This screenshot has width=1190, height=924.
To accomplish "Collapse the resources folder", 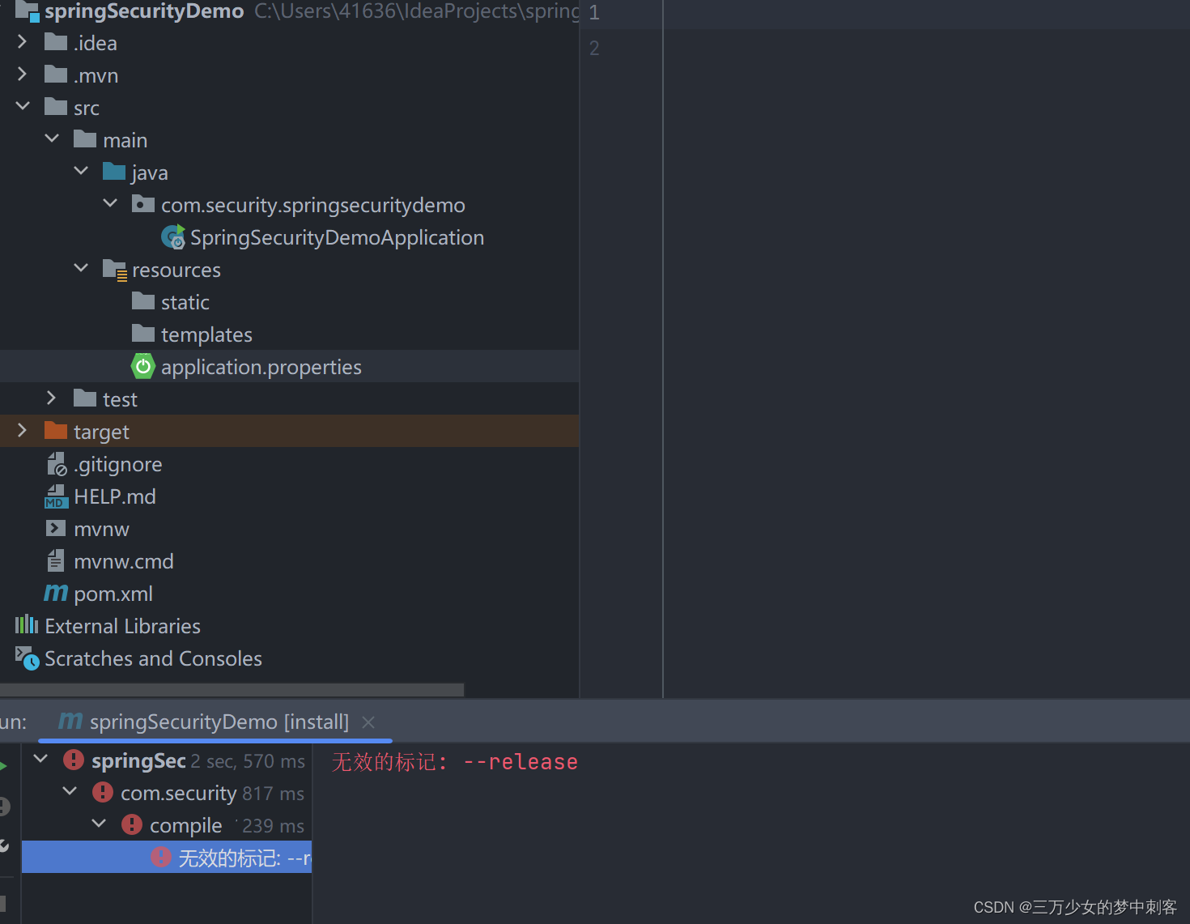I will 81,268.
